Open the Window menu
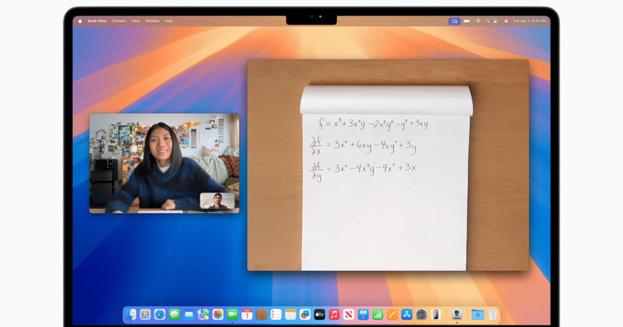This screenshot has width=623, height=327. click(152, 21)
